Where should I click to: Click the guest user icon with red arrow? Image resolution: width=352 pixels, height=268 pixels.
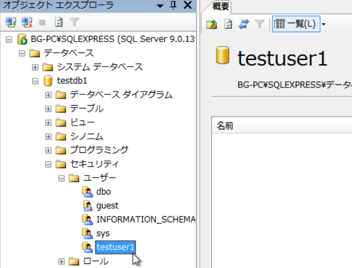coord(88,206)
